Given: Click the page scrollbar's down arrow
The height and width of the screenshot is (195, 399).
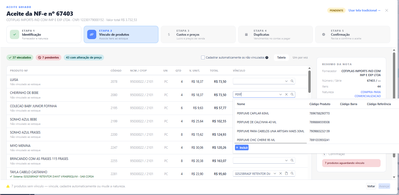Looking at the screenshot, I should coord(394,177).
